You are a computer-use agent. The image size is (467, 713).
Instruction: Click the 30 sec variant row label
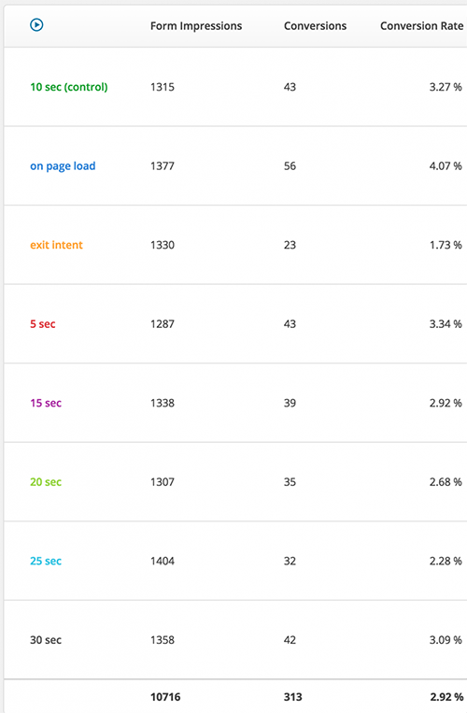[46, 640]
